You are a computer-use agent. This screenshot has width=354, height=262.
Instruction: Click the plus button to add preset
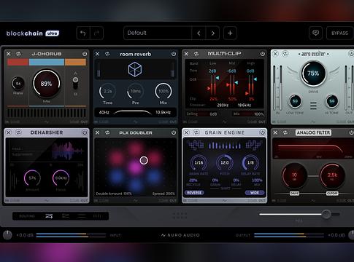point(230,33)
